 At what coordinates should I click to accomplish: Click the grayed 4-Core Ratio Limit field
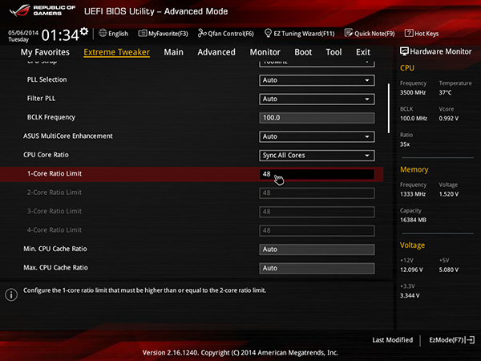click(x=317, y=230)
